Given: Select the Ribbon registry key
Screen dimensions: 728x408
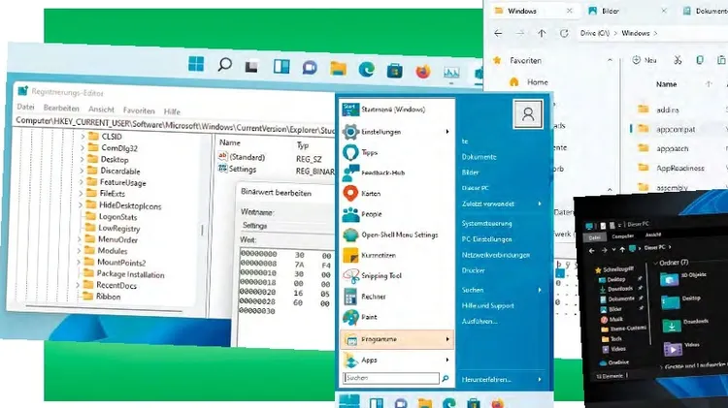Looking at the screenshot, I should coord(108,297).
